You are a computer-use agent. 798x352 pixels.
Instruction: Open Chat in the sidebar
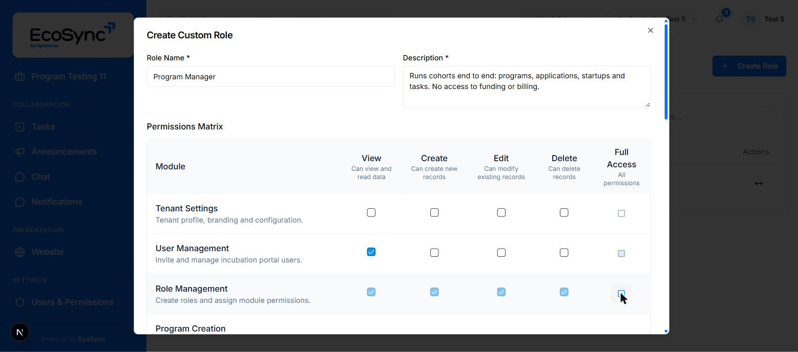41,177
